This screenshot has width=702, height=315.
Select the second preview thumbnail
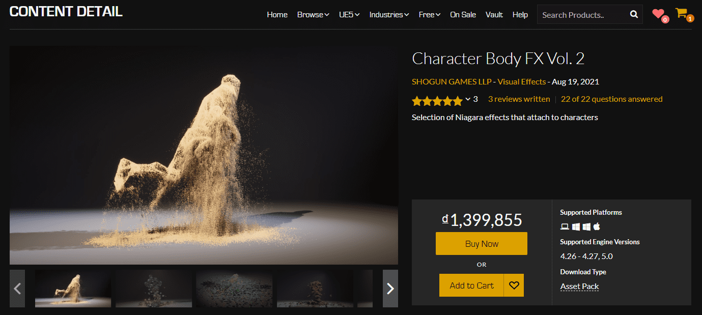click(154, 289)
